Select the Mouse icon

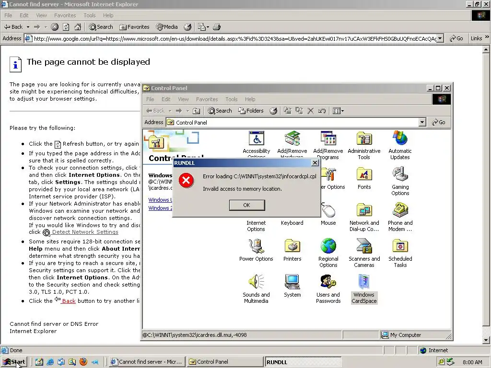(328, 214)
